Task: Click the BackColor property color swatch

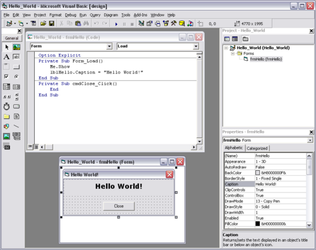Action: pyautogui.click(x=258, y=173)
